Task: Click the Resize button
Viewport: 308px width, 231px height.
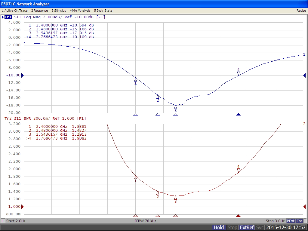Action: [301, 11]
